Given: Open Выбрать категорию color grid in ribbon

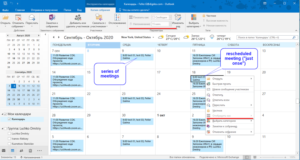Looking at the screenshot, I should (x=194, y=20).
